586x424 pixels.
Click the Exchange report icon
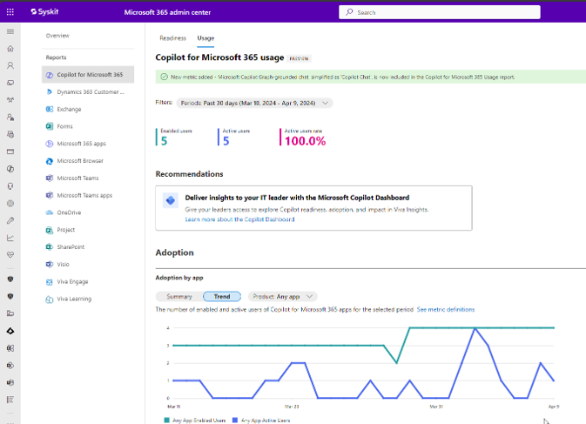(50, 109)
